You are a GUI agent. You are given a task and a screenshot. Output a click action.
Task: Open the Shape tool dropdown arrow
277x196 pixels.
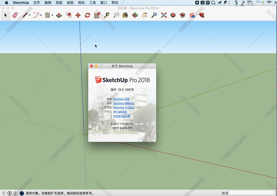(52, 15)
